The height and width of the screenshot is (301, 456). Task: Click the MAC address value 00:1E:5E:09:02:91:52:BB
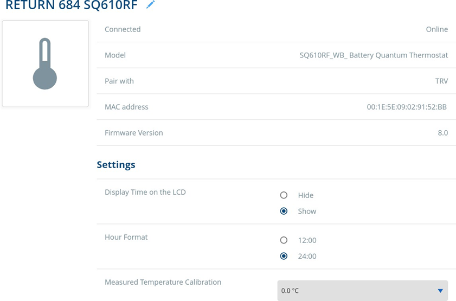coord(407,107)
